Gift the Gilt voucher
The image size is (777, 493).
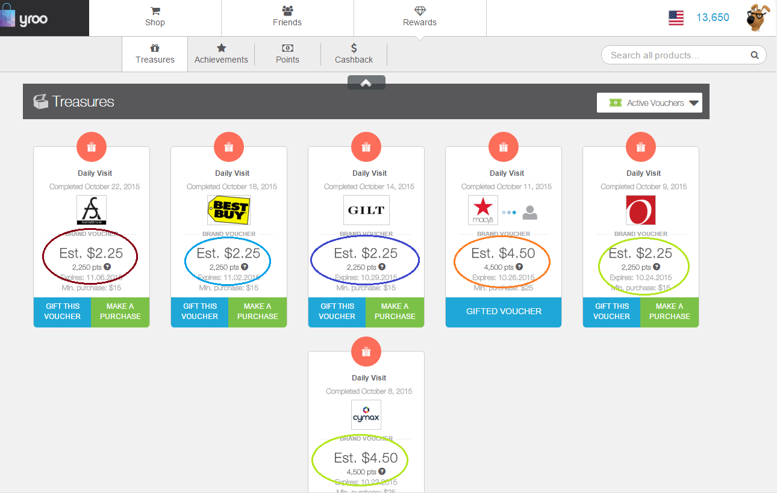pyautogui.click(x=337, y=312)
